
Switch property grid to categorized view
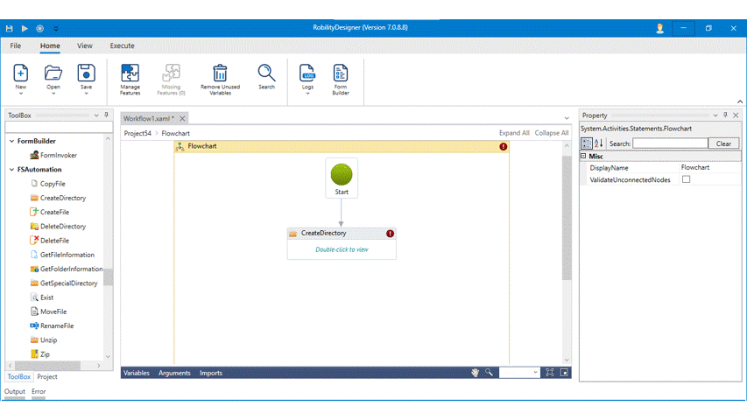point(587,143)
